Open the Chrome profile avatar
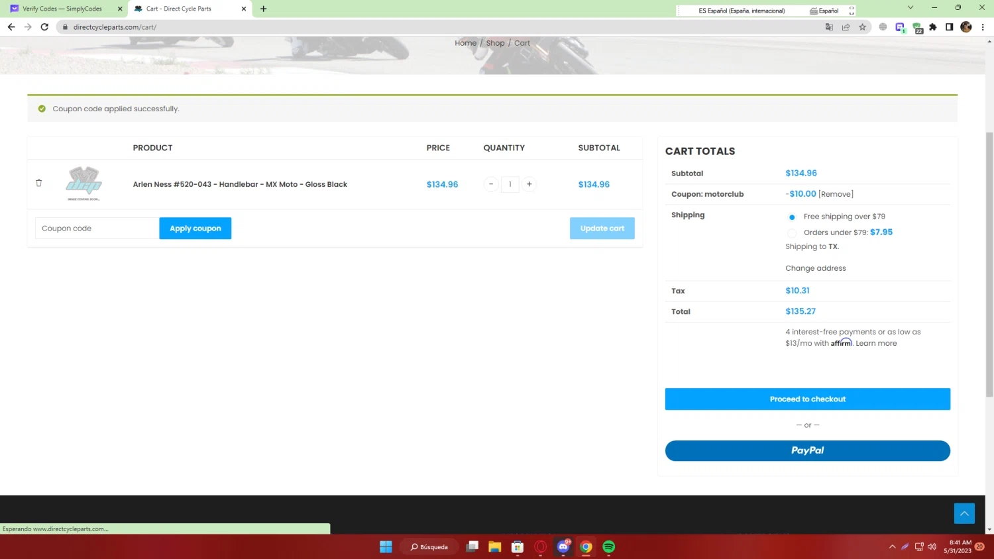This screenshot has height=559, width=994. point(966,27)
